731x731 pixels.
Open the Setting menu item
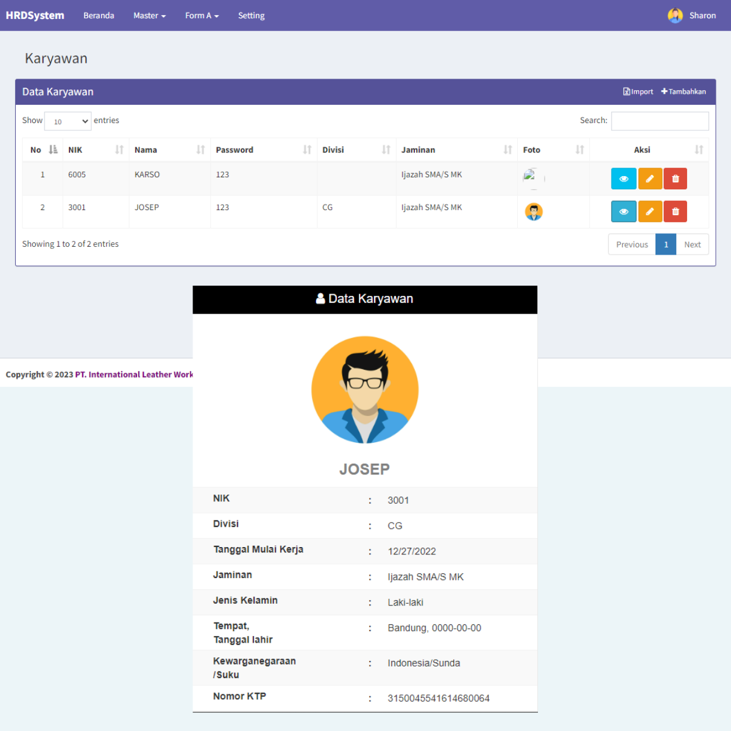251,16
